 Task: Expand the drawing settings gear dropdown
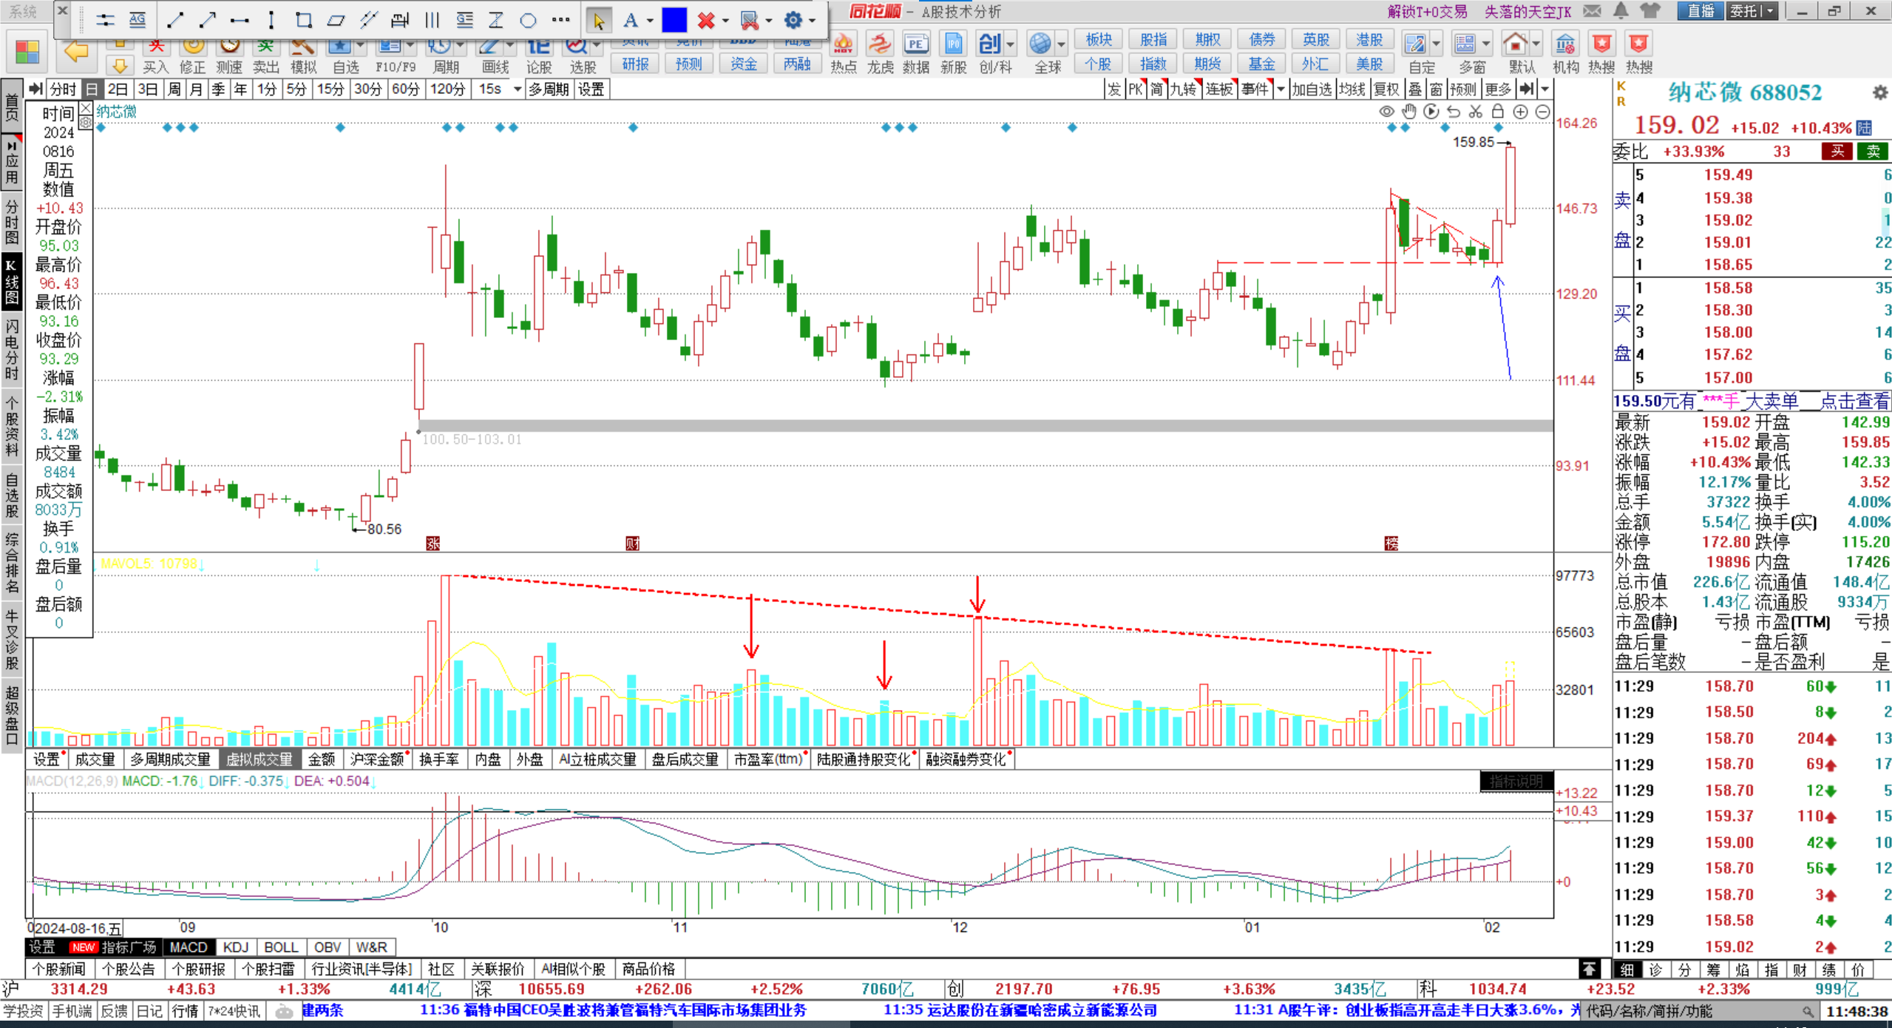tap(813, 21)
